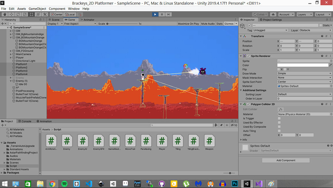Toggle the Static checkbox in the Inspector
Image resolution: width=333 pixels, height=188 pixels.
321,25
